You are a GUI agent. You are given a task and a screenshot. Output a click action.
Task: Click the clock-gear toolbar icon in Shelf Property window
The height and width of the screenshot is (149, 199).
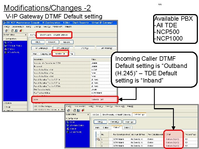pos(6,31)
